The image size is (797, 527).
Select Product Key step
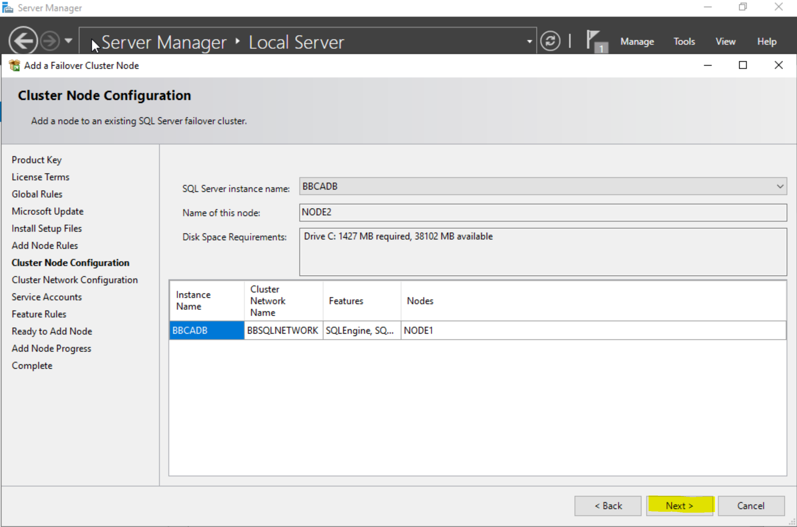click(37, 160)
